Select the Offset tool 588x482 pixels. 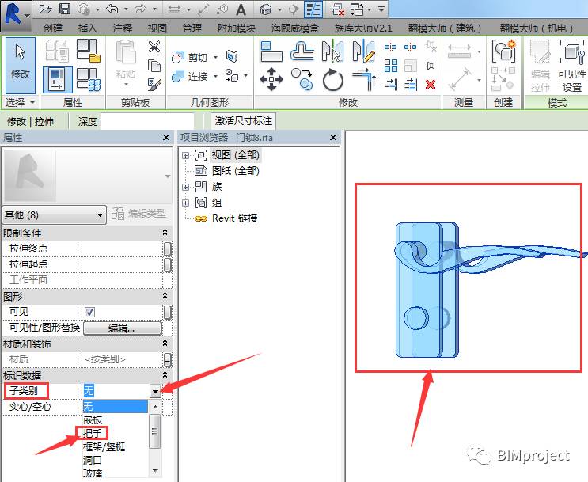[x=302, y=51]
